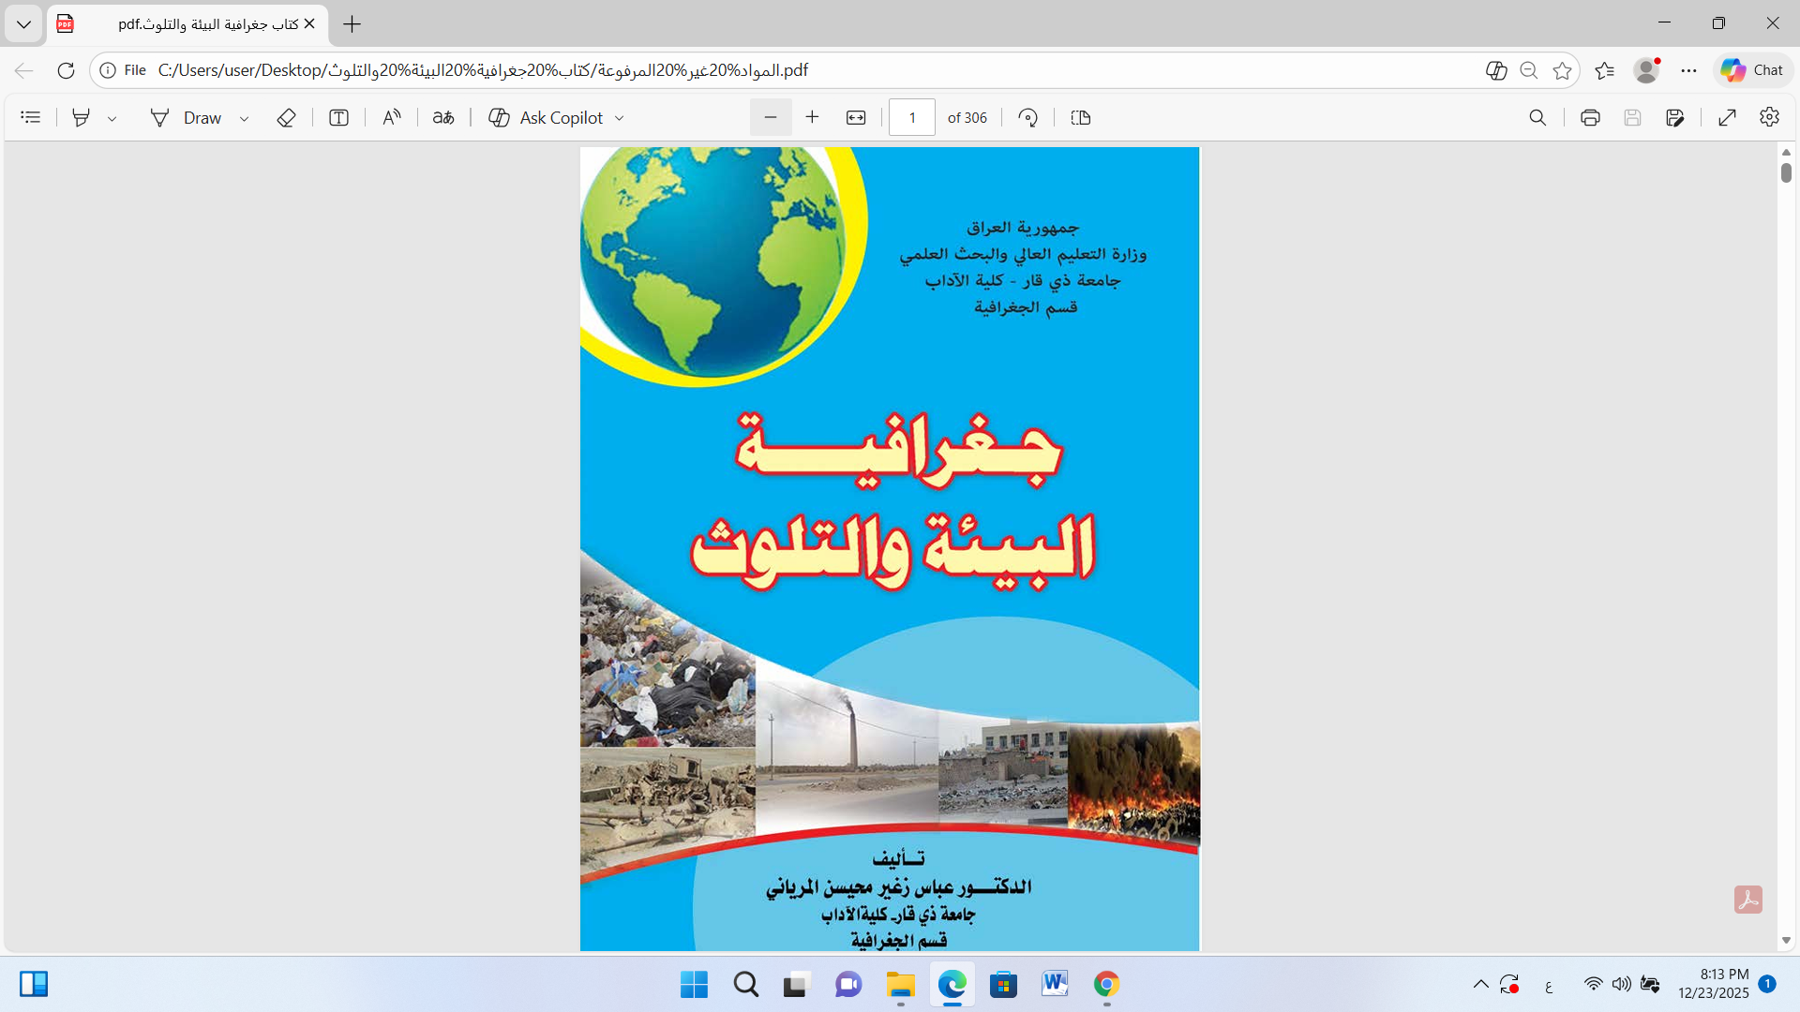The height and width of the screenshot is (1012, 1800).
Task: Open Task View on taskbar
Action: tap(796, 985)
